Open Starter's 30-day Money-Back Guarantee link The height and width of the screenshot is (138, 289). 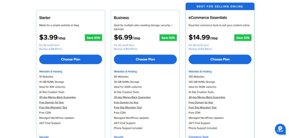pos(57,97)
